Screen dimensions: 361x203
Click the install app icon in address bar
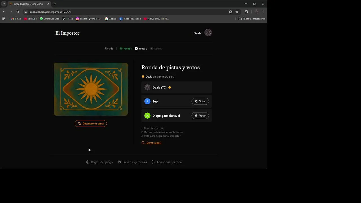tap(231, 12)
